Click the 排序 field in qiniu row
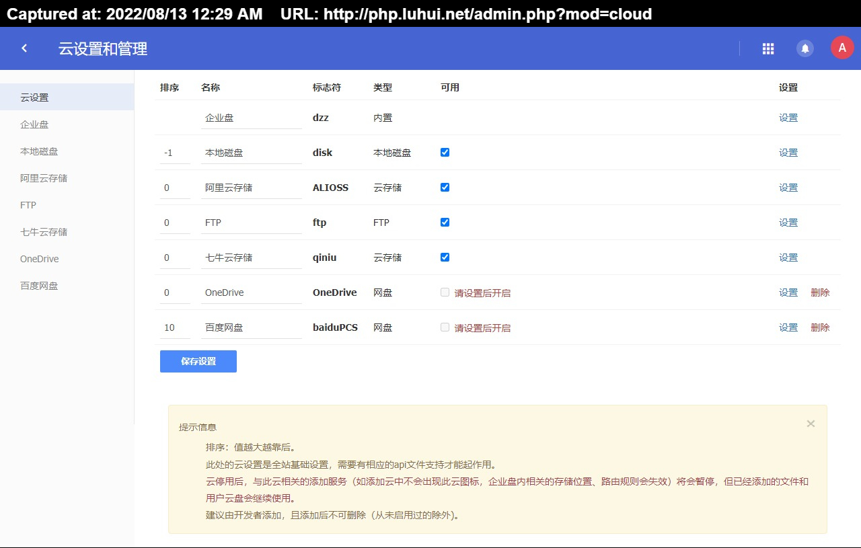Viewport: 861px width, 548px height. click(x=175, y=258)
